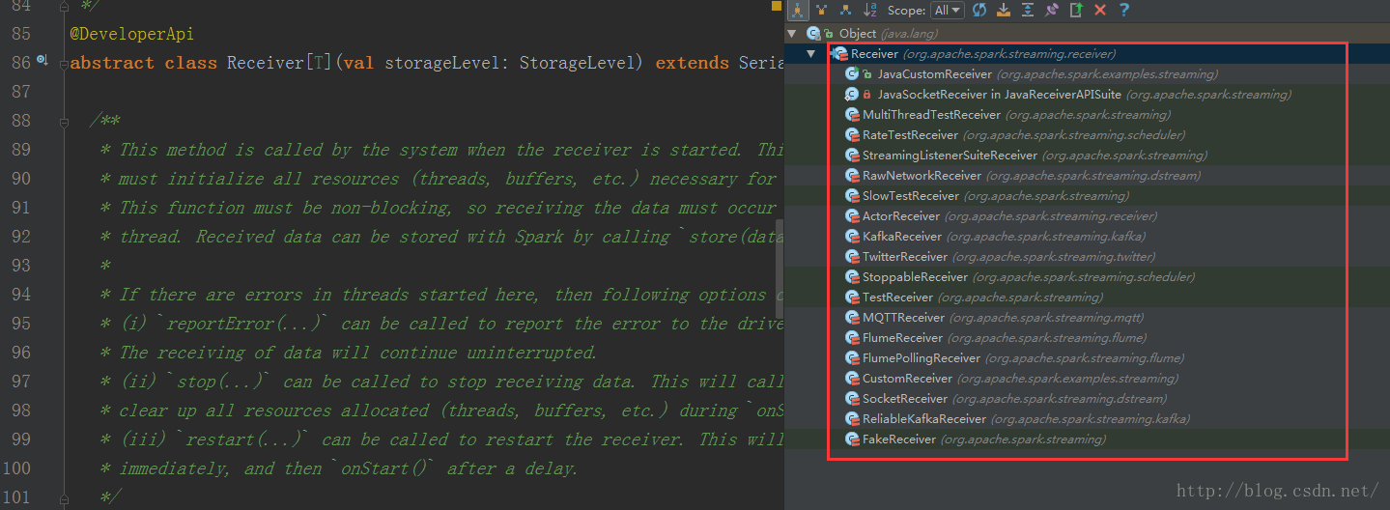Click the MQTTReceiver class icon
The height and width of the screenshot is (510, 1390).
coord(852,318)
